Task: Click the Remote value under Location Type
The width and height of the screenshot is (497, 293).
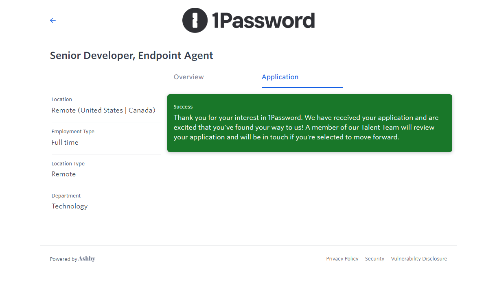Action: [x=64, y=174]
